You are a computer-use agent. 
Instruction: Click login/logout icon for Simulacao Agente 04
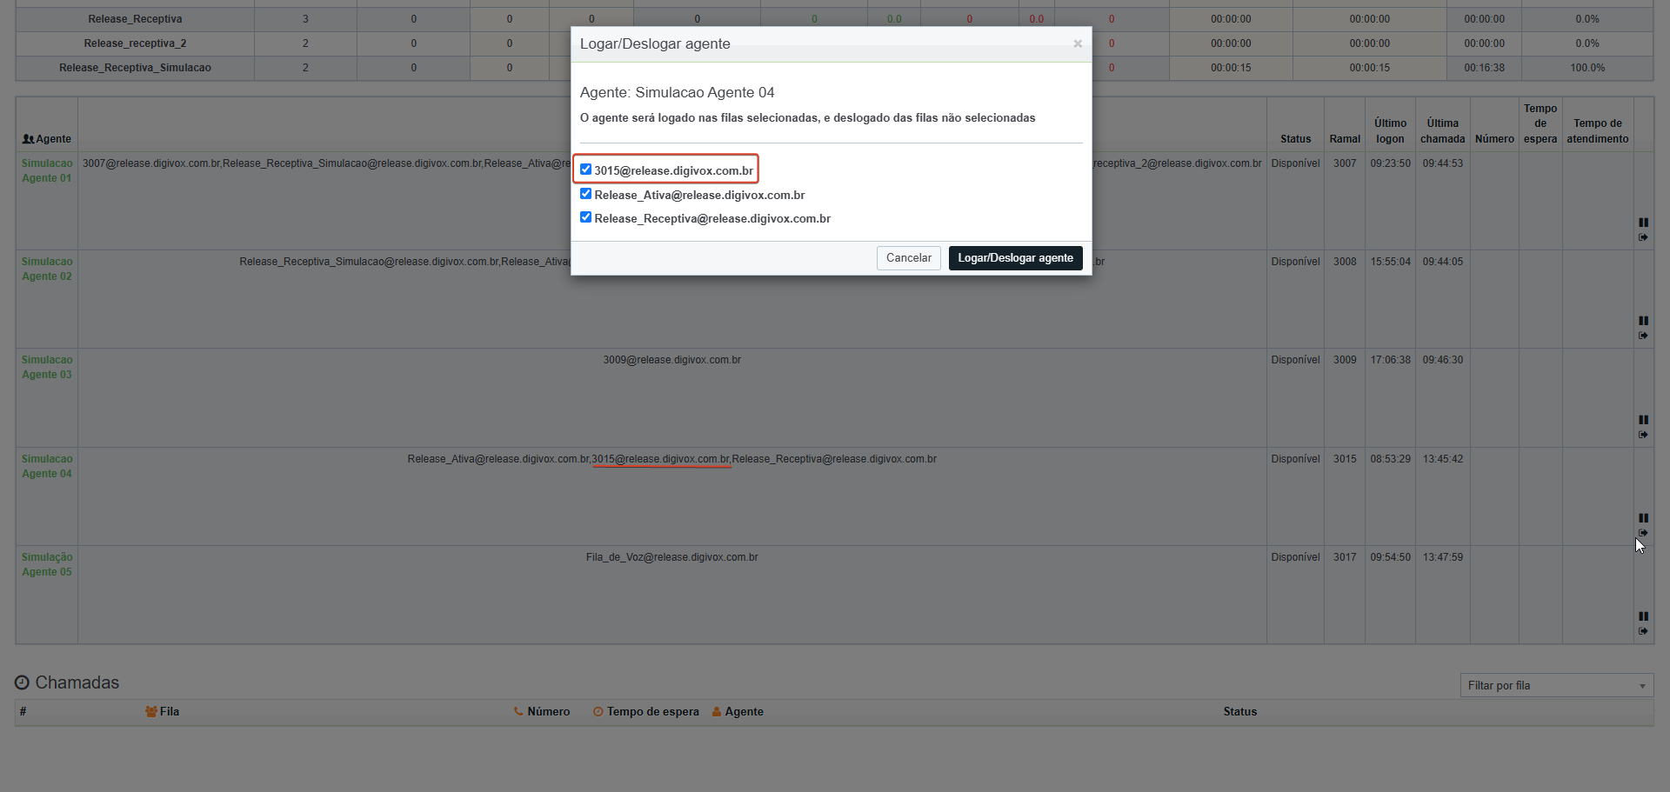pyautogui.click(x=1643, y=533)
